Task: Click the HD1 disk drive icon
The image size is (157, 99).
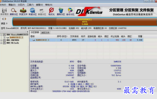Action: coord(4,40)
